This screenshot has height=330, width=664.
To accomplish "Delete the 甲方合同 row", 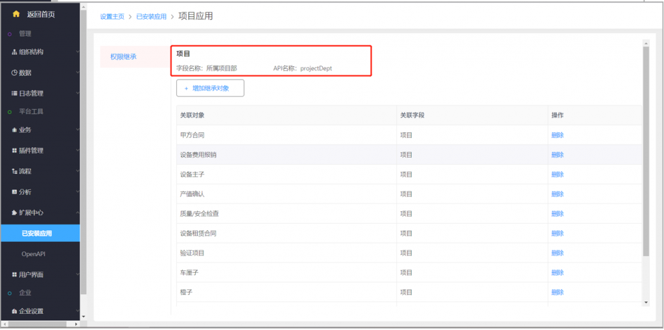I will 557,135.
